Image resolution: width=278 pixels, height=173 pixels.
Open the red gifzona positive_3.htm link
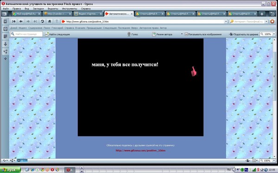pyautogui.click(x=140, y=150)
